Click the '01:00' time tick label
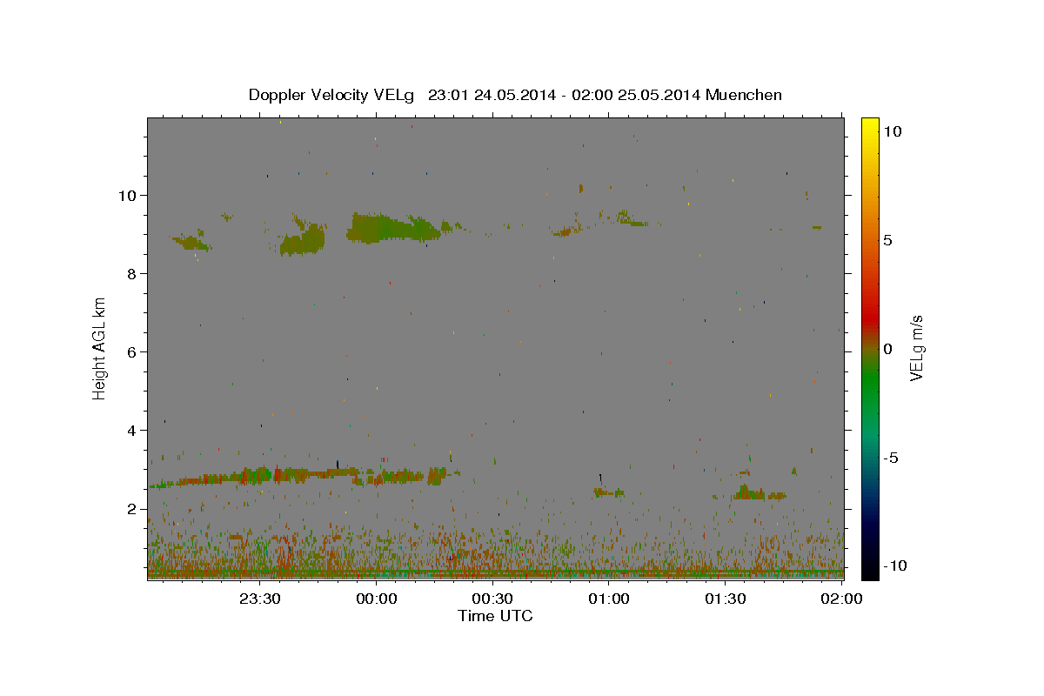Screen dimensions: 1044x696 pyautogui.click(x=609, y=599)
